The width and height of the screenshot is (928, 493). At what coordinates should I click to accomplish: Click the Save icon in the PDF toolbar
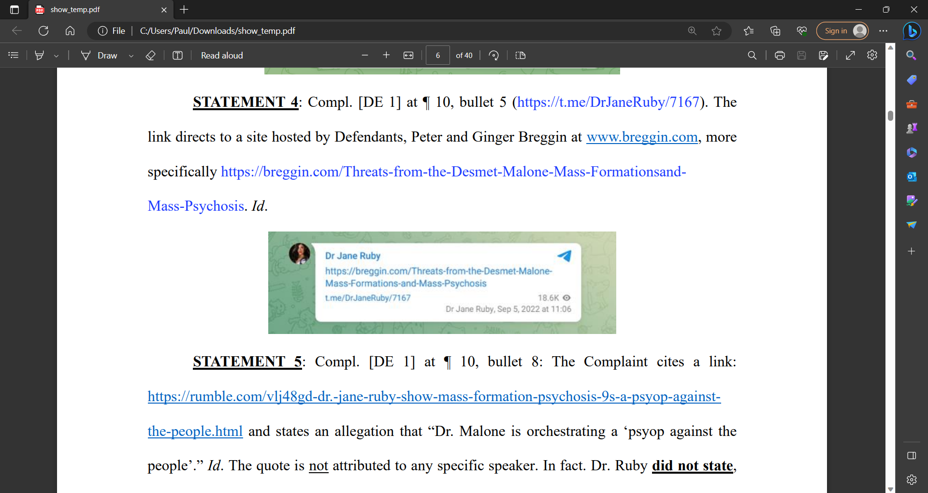point(801,56)
